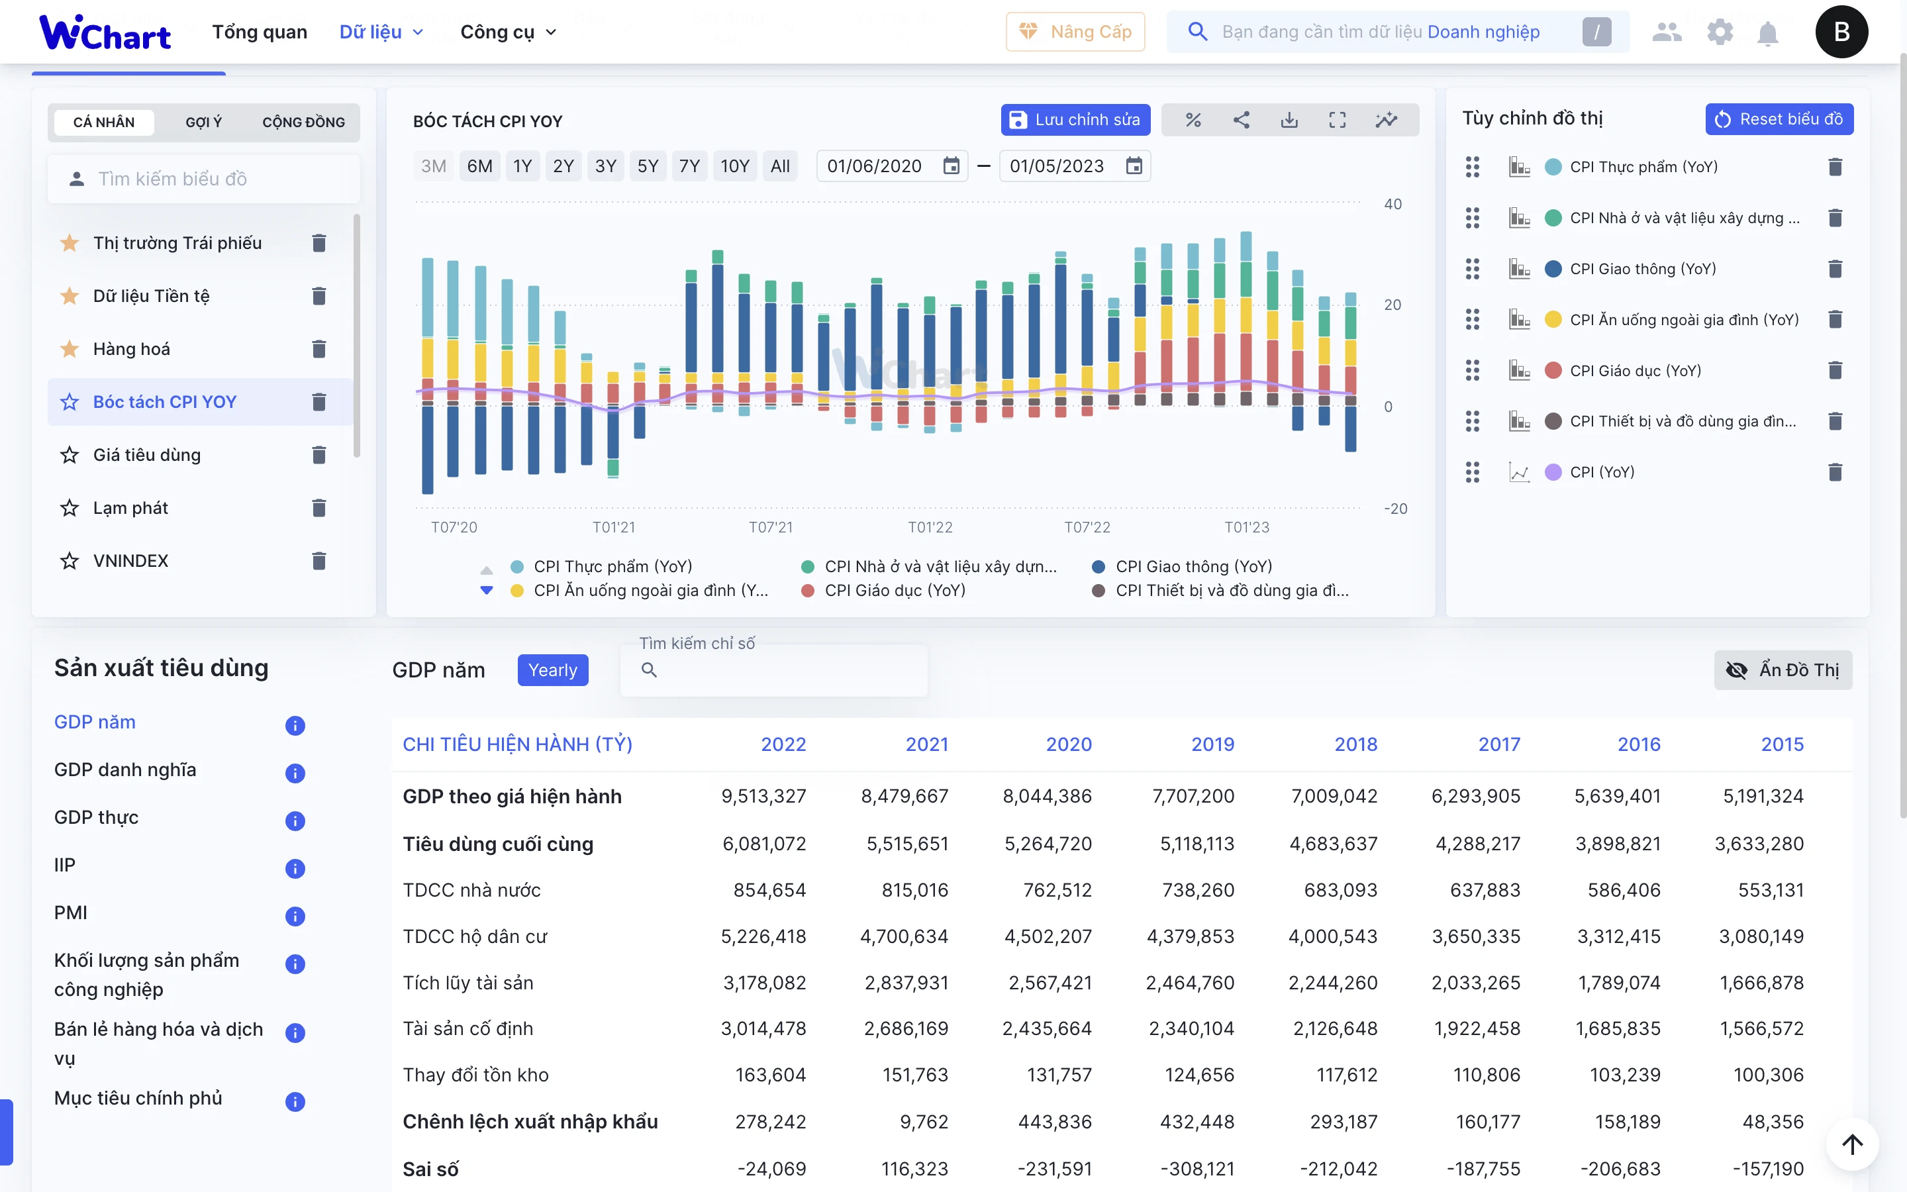
Task: Open the Mục tiêu chính phủ link
Action: click(x=138, y=1098)
